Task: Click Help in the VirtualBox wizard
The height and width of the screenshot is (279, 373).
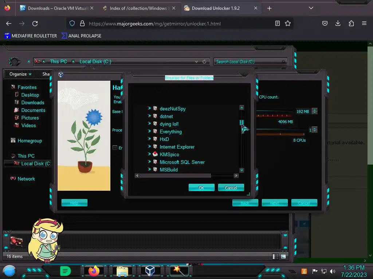Action: tap(74, 203)
